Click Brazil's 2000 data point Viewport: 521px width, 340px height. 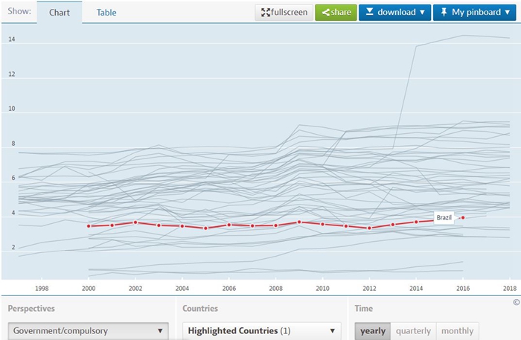(x=89, y=226)
